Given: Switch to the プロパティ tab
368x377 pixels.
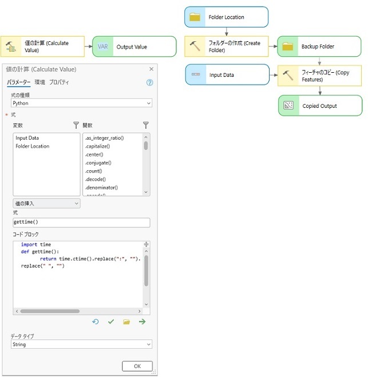Looking at the screenshot, I should [59, 83].
